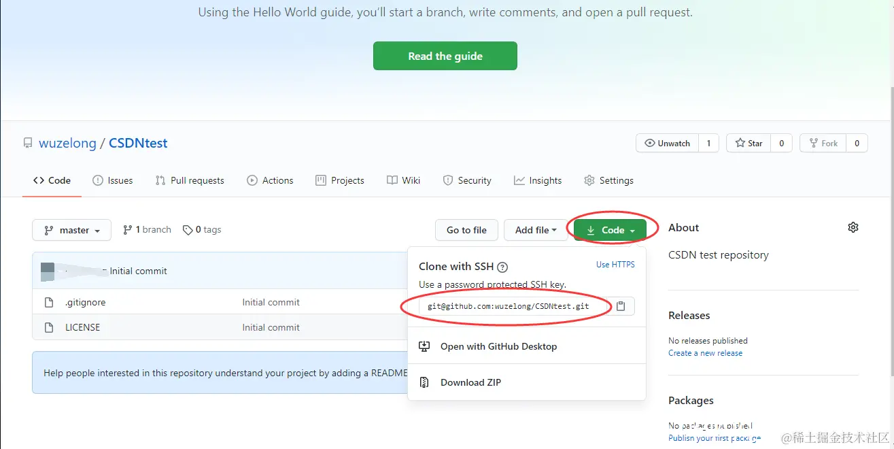Screen dimensions: 894x449
Task: View the 1 branch link
Action: pos(147,230)
